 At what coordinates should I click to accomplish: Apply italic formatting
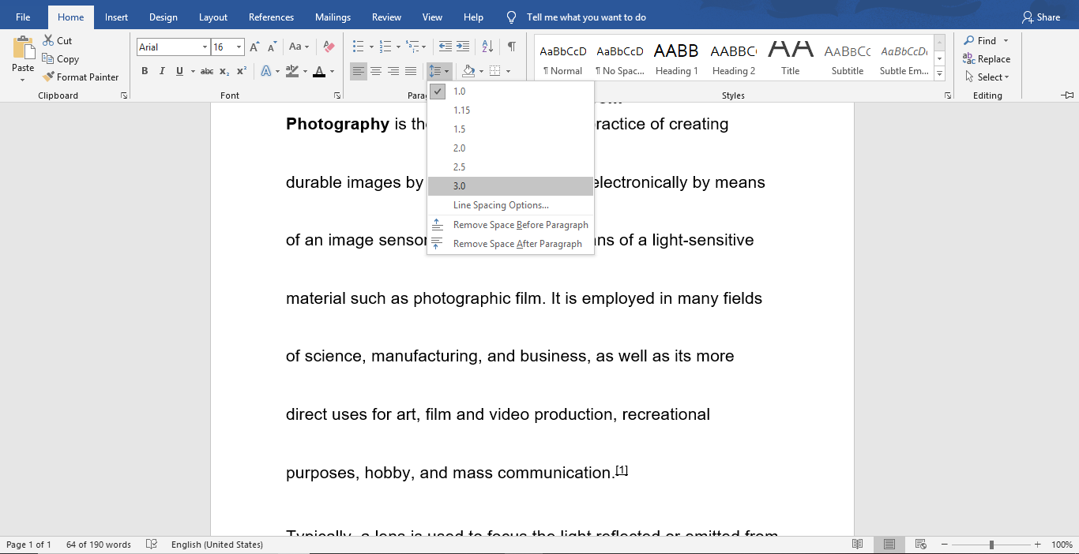[x=161, y=70]
